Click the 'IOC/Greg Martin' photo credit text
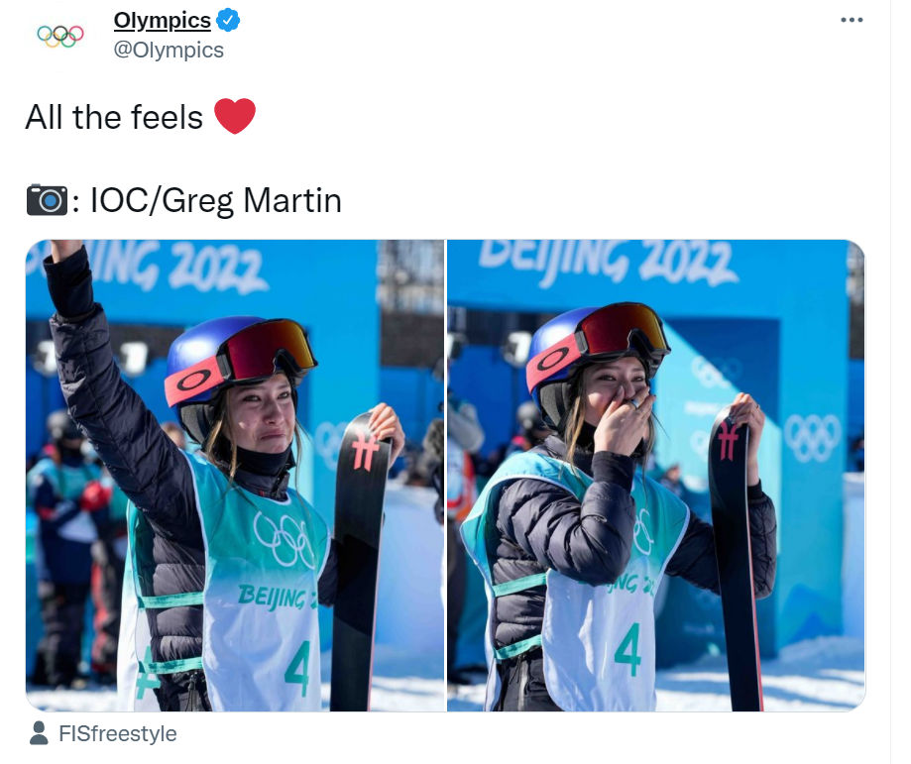The height and width of the screenshot is (764, 911). pyautogui.click(x=215, y=201)
